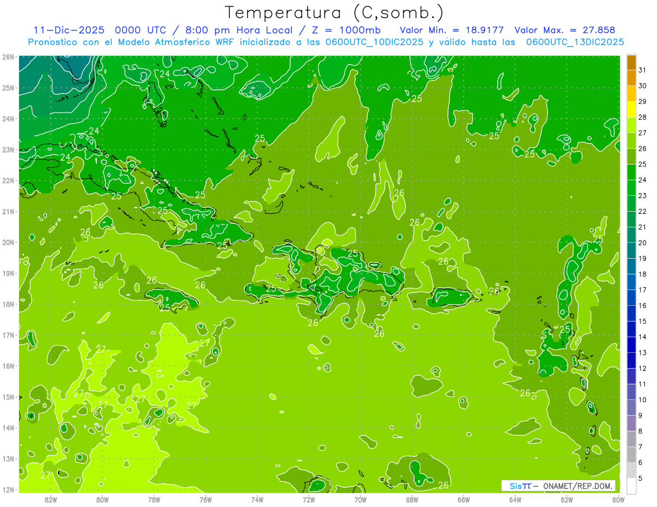Image resolution: width=657 pixels, height=507 pixels.
Task: Click legend swatch between values 22 and 23
Action: (x=631, y=203)
